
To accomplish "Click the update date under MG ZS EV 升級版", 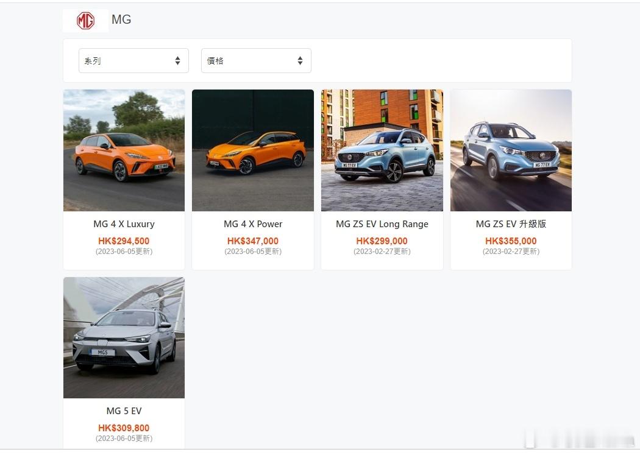I will click(x=511, y=252).
